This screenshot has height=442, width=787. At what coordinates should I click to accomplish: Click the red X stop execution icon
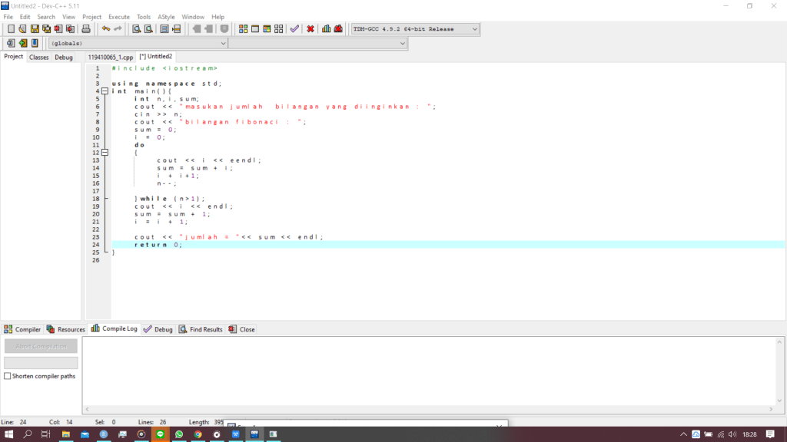[x=310, y=29]
